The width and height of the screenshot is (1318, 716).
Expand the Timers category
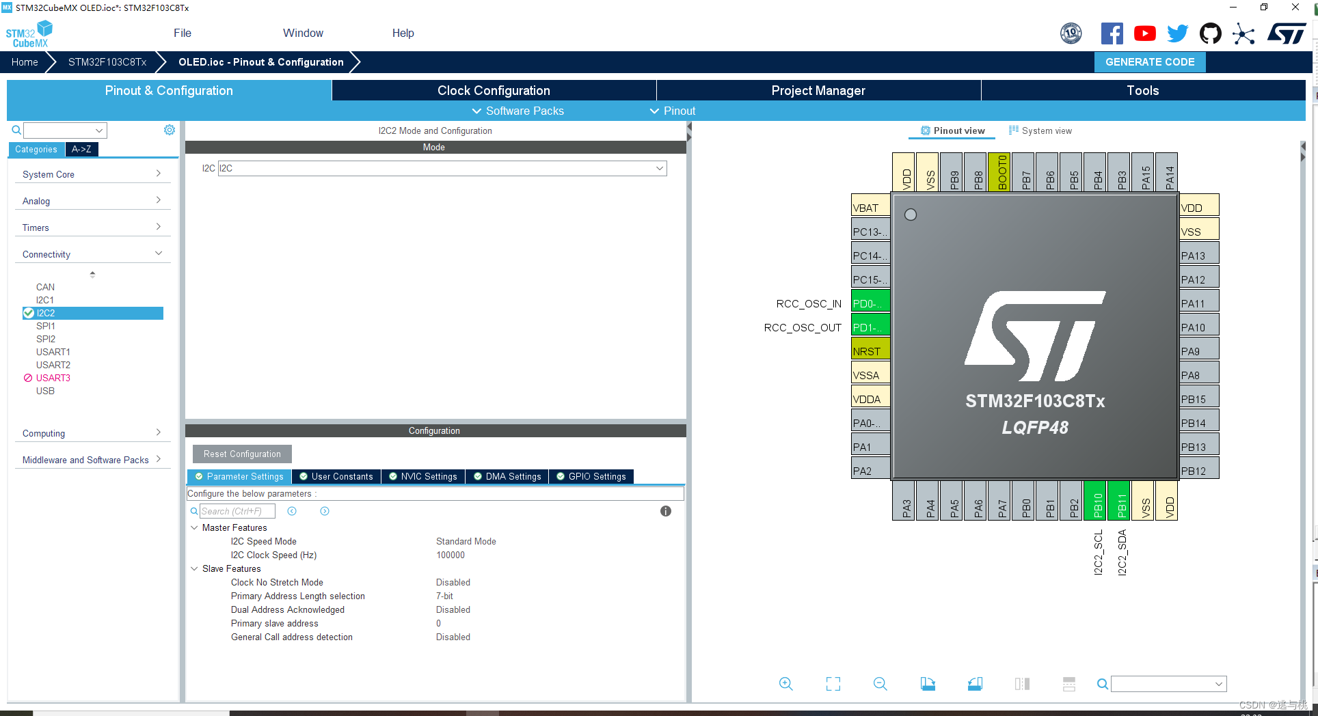pyautogui.click(x=92, y=228)
